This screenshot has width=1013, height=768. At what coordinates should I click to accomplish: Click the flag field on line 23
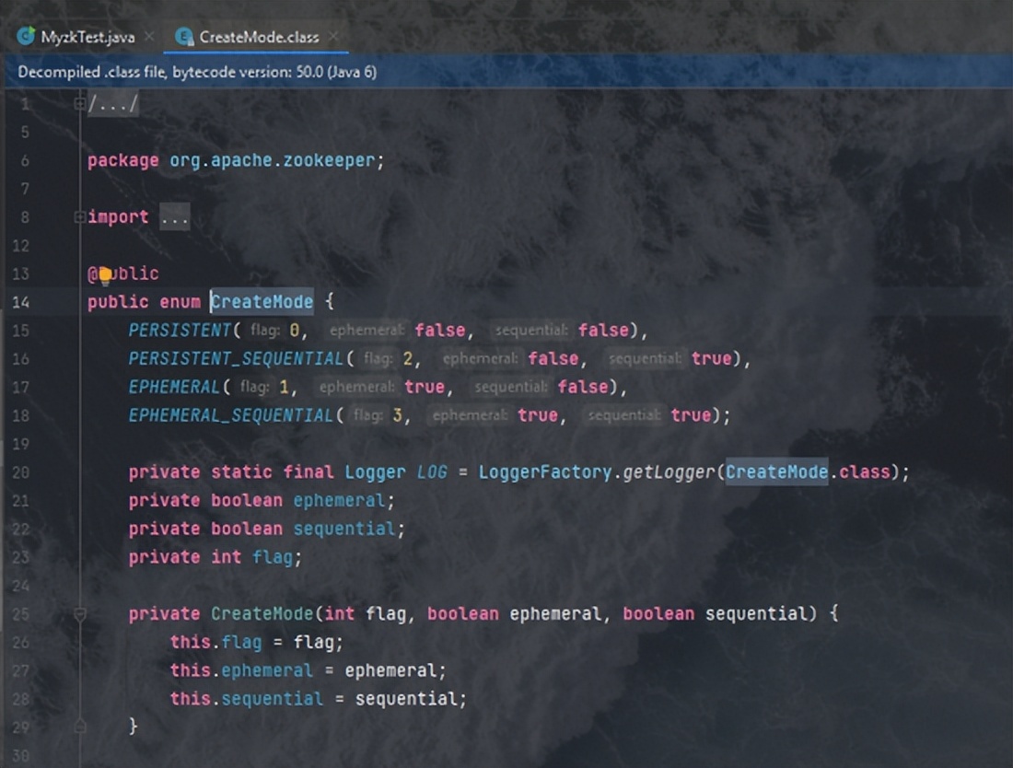tap(273, 557)
